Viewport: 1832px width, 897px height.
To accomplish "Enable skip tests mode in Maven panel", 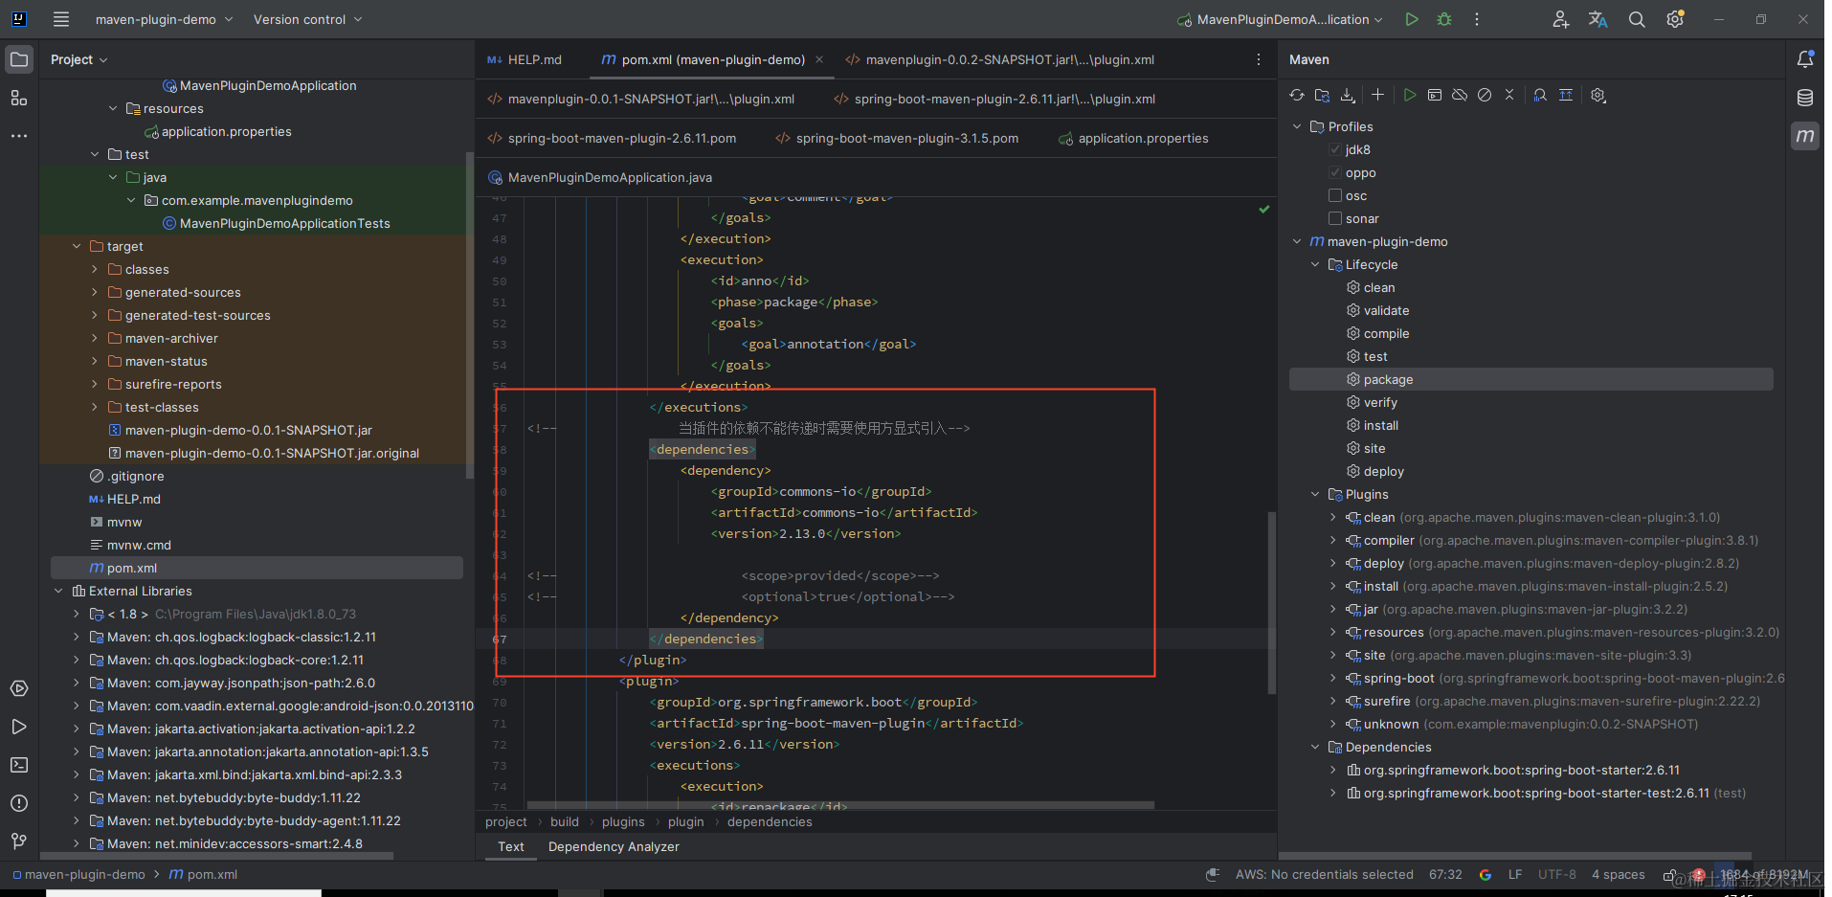I will tap(1485, 95).
